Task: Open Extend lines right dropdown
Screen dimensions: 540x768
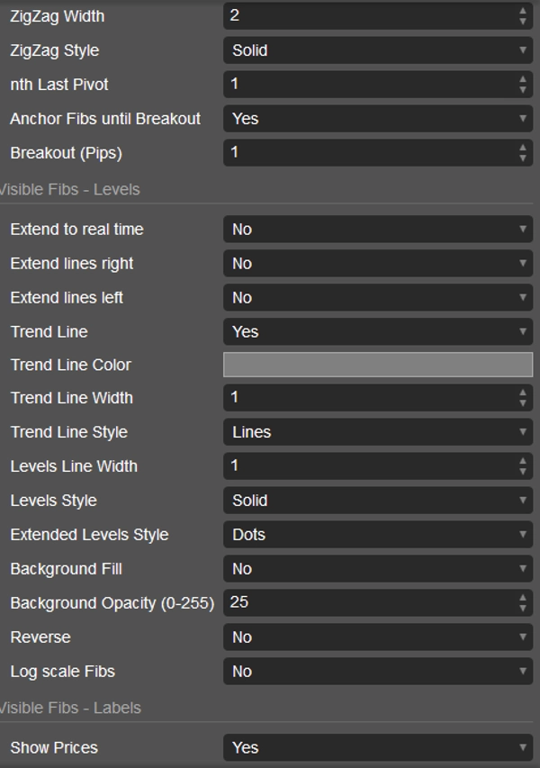Action: (378, 264)
